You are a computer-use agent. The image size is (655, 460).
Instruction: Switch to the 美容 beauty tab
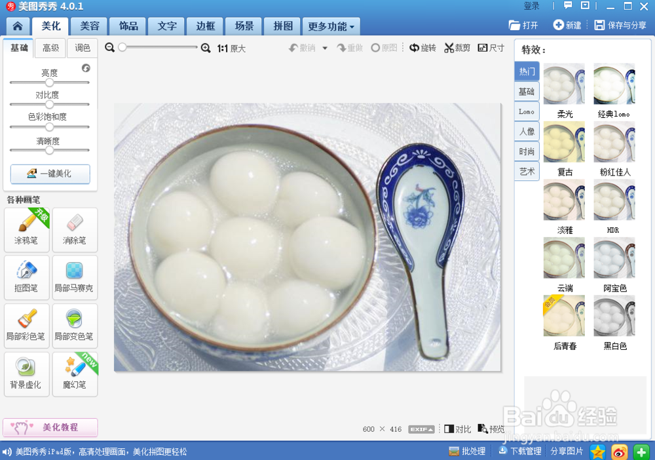tap(89, 26)
